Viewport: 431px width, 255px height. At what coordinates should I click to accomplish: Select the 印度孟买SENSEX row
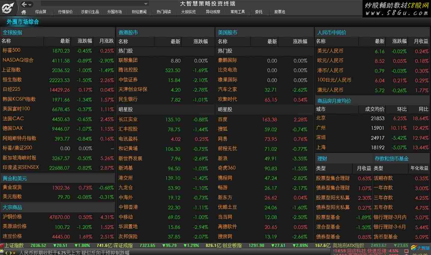coord(58,167)
